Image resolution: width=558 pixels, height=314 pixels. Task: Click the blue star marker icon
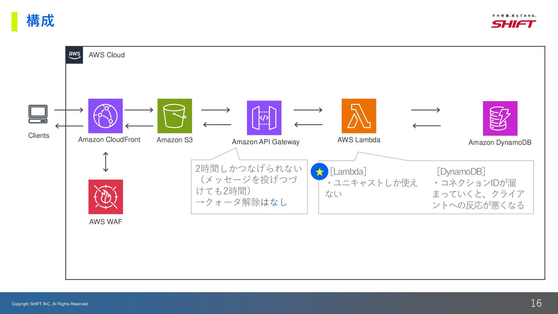319,172
